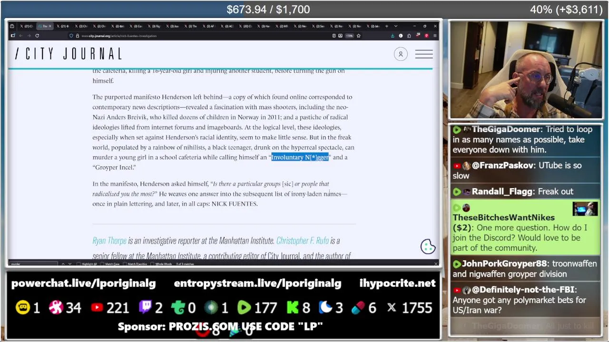Viewport: 609px width, 342px height.
Task: Jump to next match in find bar
Action: pyautogui.click(x=70, y=264)
